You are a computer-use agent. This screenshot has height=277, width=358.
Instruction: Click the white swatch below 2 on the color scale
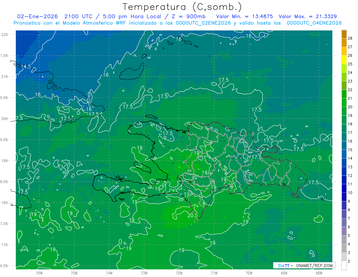(344, 266)
